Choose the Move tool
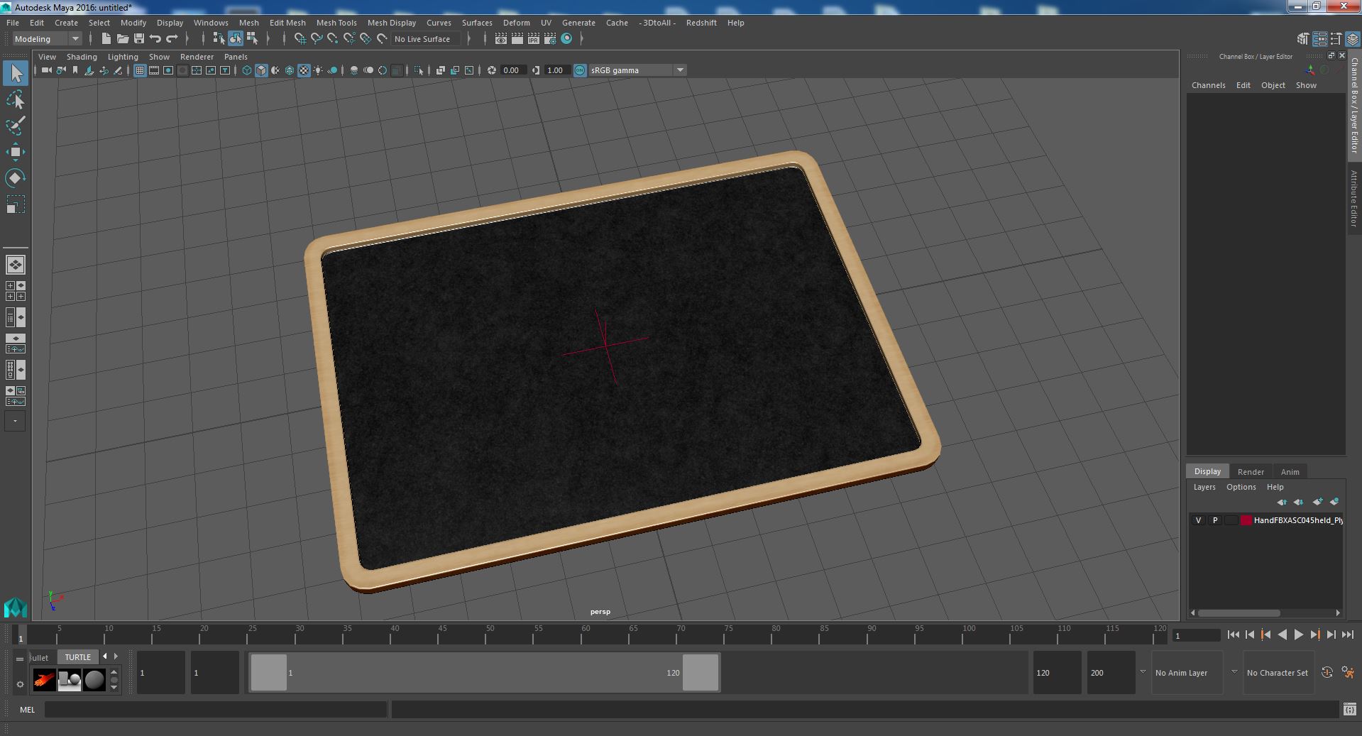Screen dimensions: 1362x736 [x=16, y=151]
